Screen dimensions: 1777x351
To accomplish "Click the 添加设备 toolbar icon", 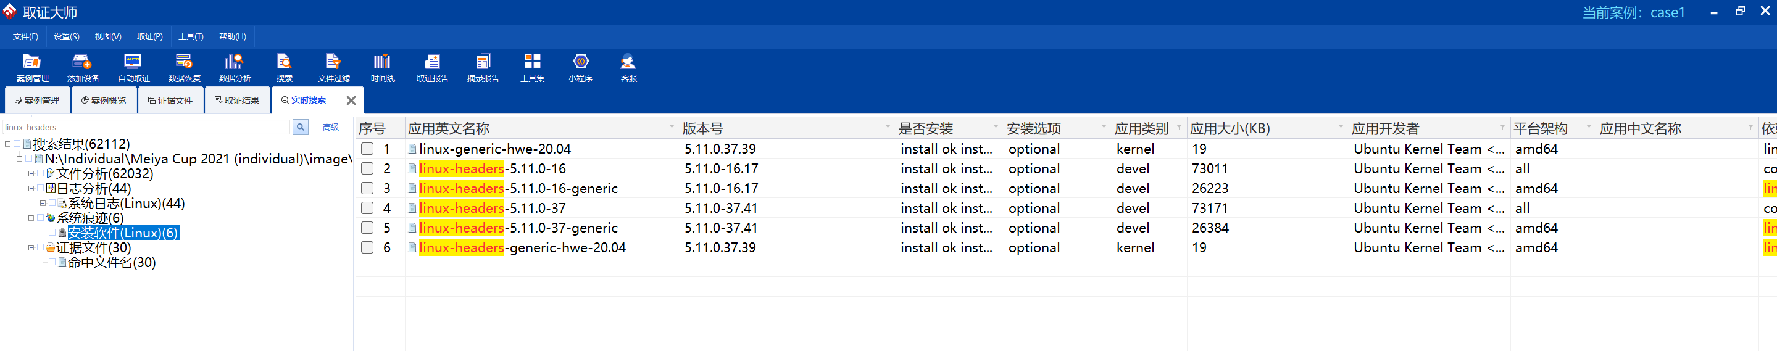I will pyautogui.click(x=83, y=68).
